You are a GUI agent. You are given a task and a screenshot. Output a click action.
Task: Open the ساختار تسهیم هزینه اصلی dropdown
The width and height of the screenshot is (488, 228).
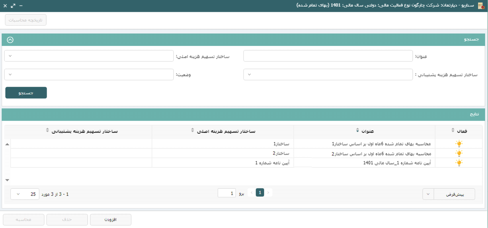(x=89, y=56)
